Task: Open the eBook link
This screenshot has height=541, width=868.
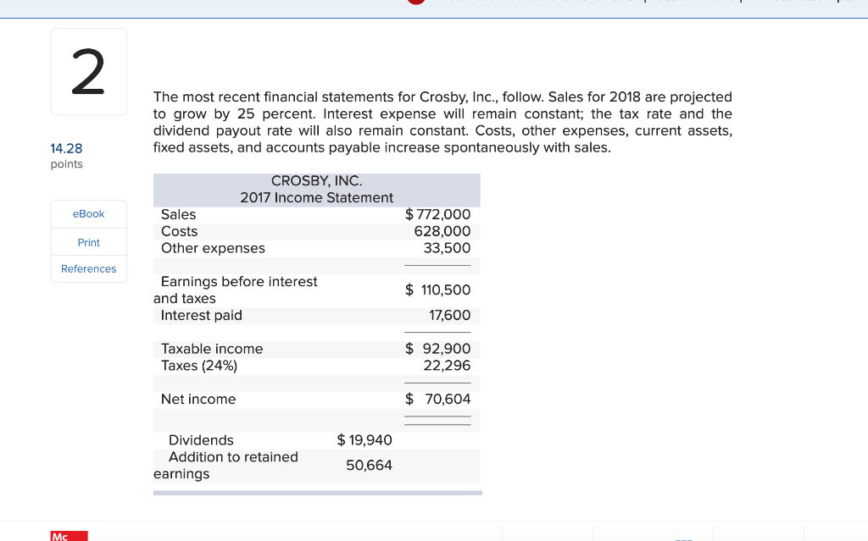Action: click(x=88, y=214)
